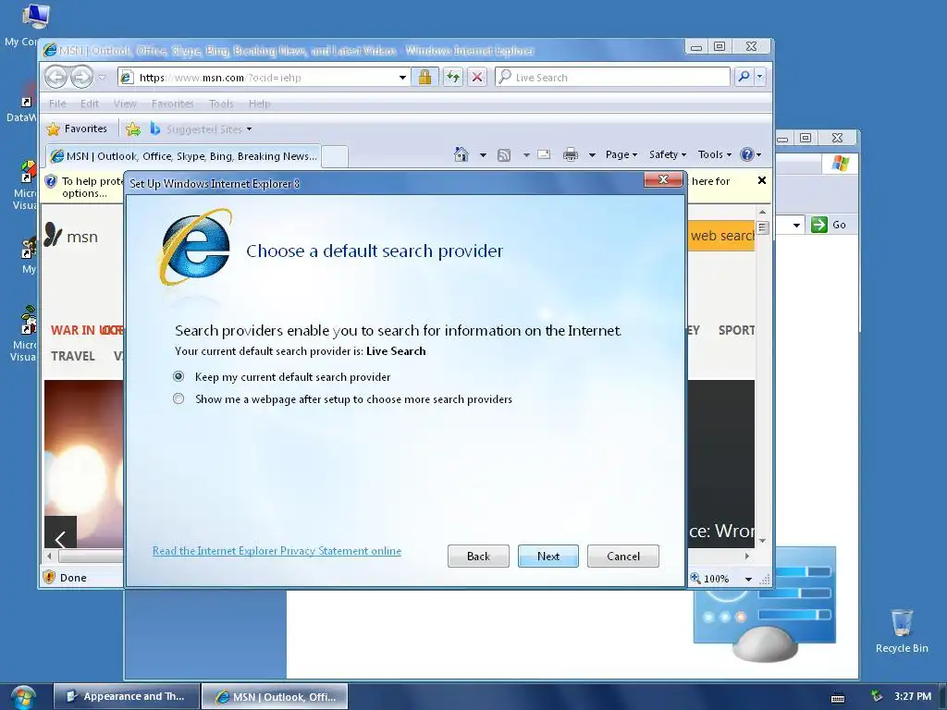
Task: Open the Tools command bar menu
Action: tap(715, 154)
